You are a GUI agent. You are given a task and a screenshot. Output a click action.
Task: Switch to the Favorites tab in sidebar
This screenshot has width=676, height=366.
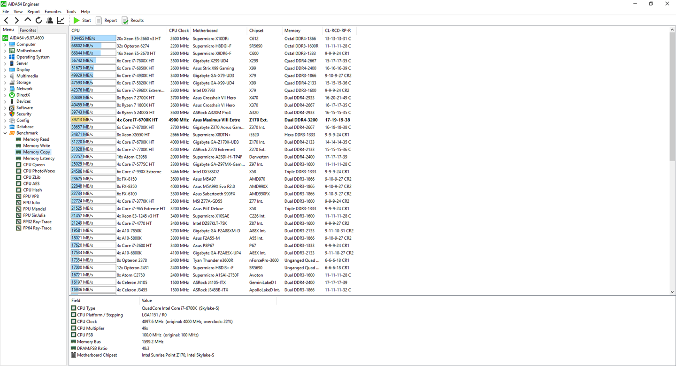pyautogui.click(x=28, y=30)
